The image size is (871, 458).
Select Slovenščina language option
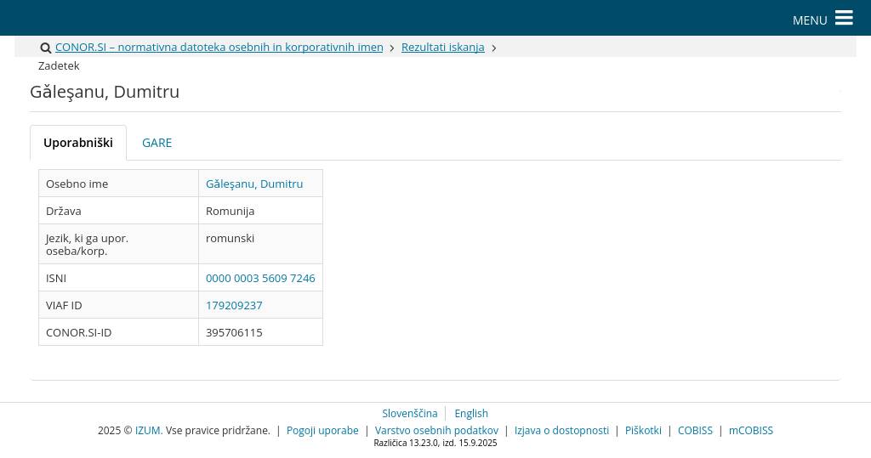pyautogui.click(x=409, y=414)
